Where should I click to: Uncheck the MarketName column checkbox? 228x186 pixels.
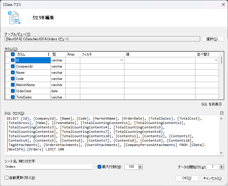point(13,85)
